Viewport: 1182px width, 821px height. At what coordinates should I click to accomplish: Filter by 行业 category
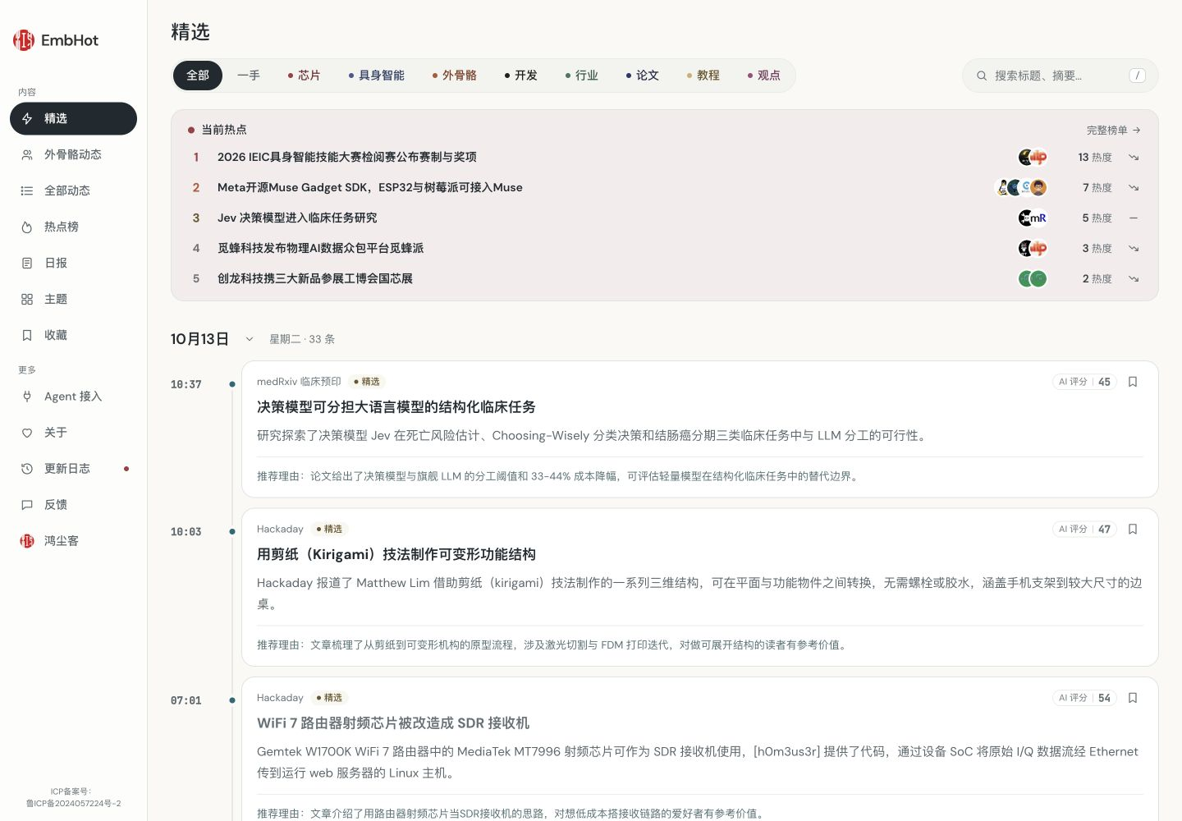tap(582, 76)
